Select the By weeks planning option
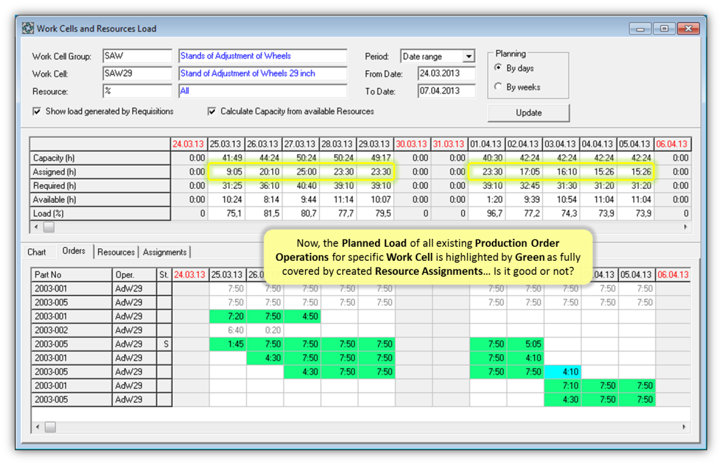This screenshot has height=465, width=722. click(498, 87)
